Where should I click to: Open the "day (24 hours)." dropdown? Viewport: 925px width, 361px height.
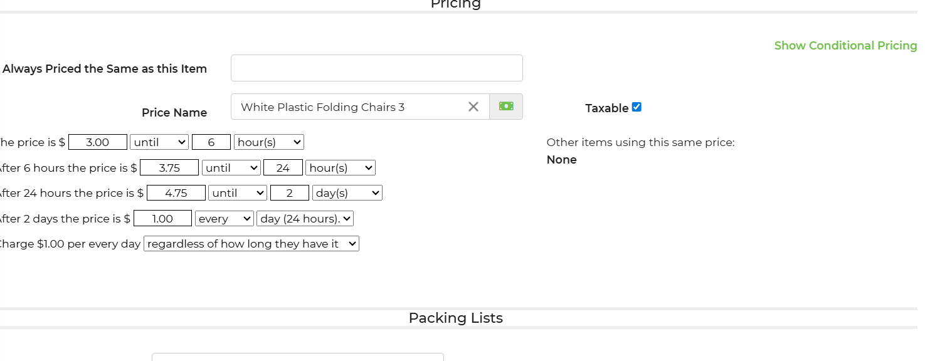click(x=305, y=219)
